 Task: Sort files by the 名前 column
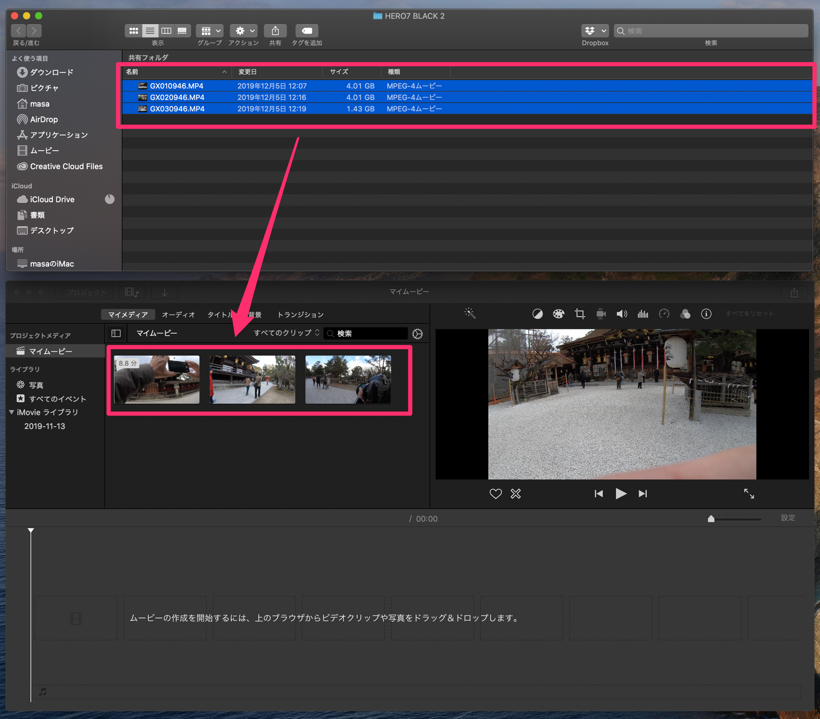tap(176, 72)
